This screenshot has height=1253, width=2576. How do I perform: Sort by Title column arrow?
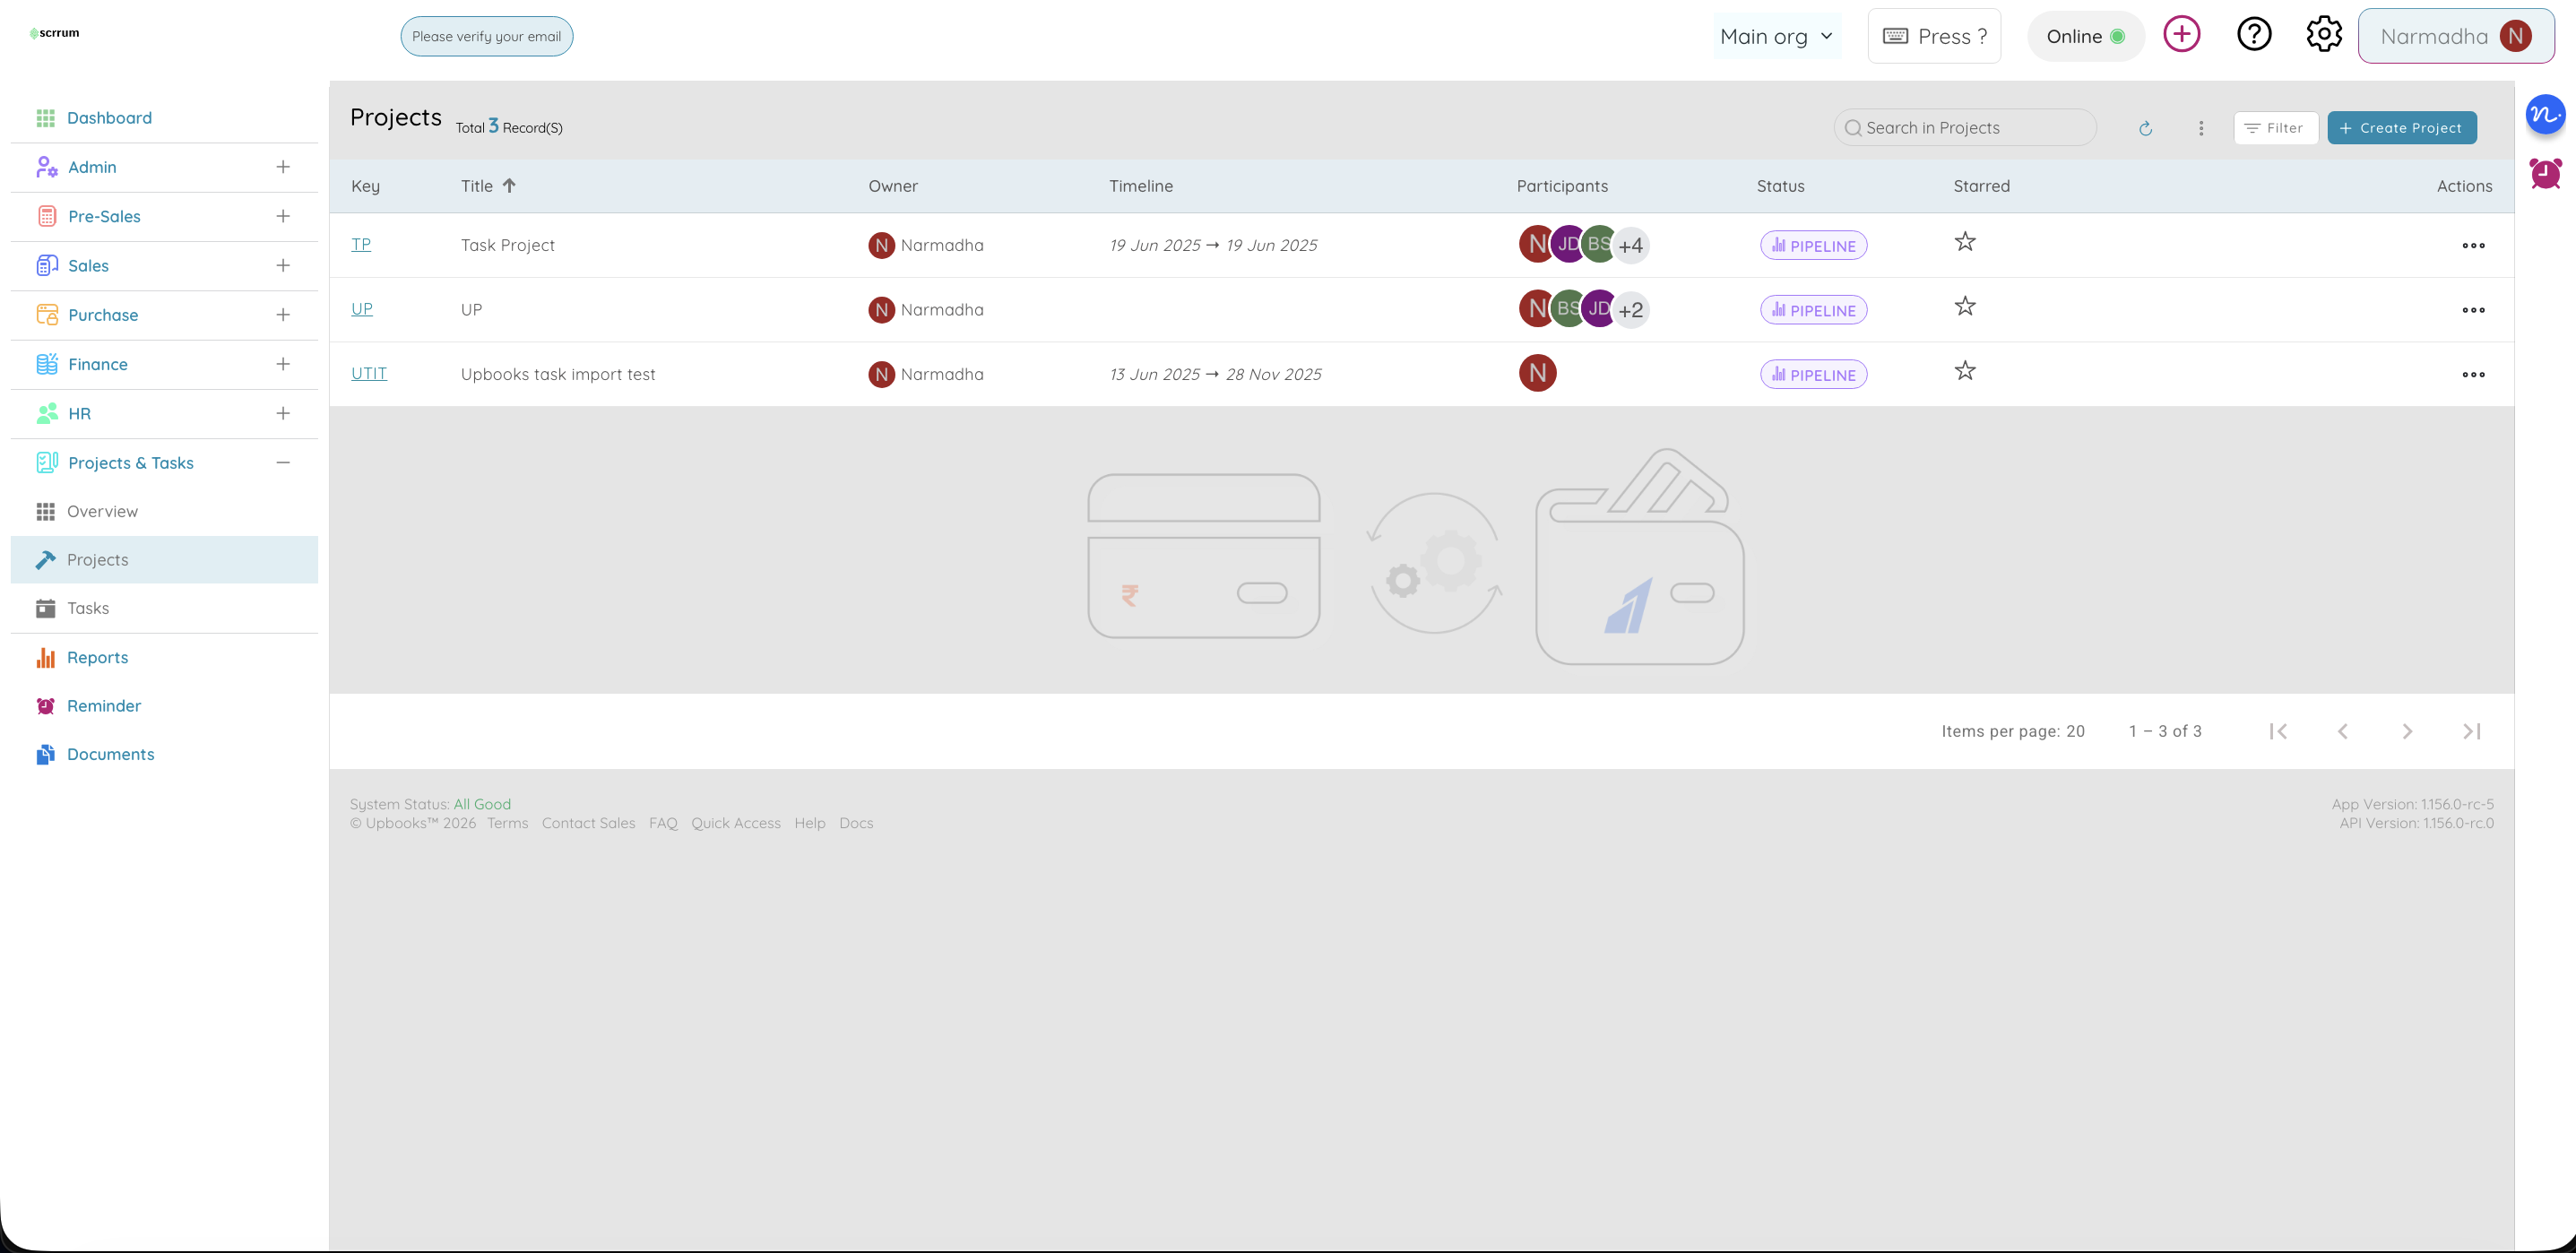click(509, 186)
